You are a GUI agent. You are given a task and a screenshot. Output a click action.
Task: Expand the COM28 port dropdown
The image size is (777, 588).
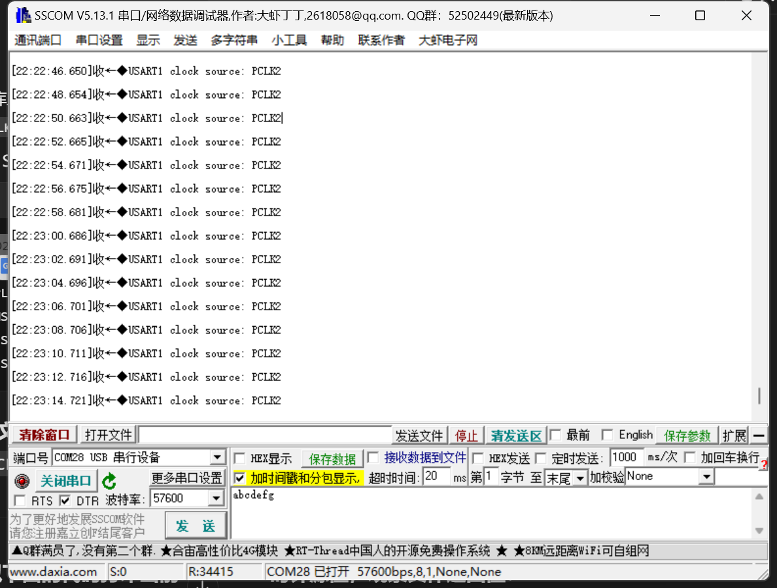(x=217, y=457)
